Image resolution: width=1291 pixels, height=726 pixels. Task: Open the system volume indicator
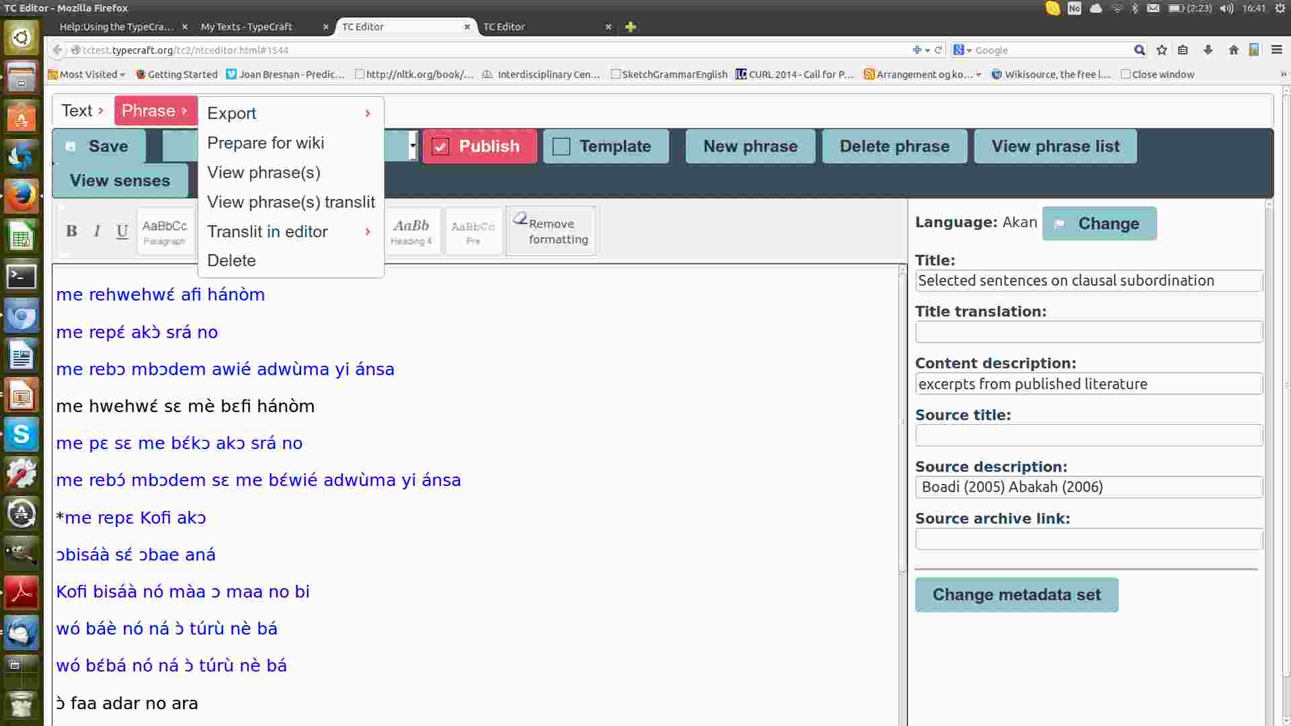[x=1227, y=8]
